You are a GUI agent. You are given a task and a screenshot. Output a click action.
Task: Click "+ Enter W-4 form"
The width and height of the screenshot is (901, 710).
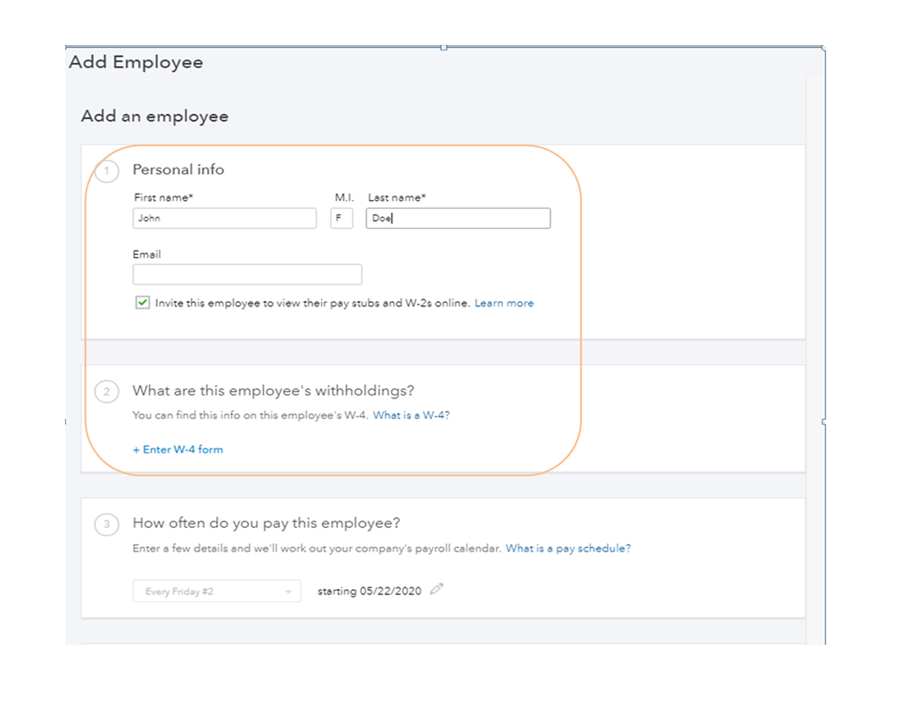pyautogui.click(x=178, y=450)
